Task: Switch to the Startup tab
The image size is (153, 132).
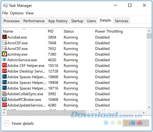Action: (77, 21)
